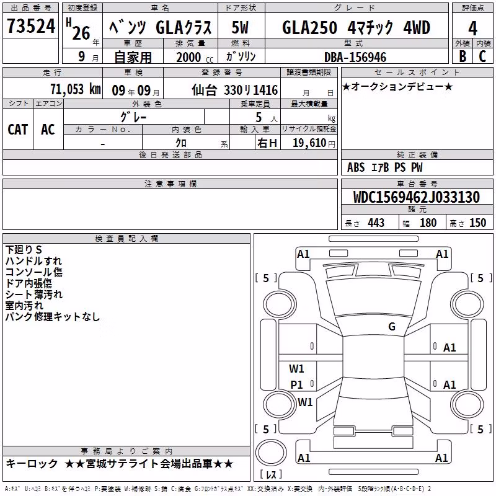Image resolution: width=496 pixels, height=496 pixels.
Task: Click registration number 仙台 330り1416
Action: pyautogui.click(x=235, y=90)
